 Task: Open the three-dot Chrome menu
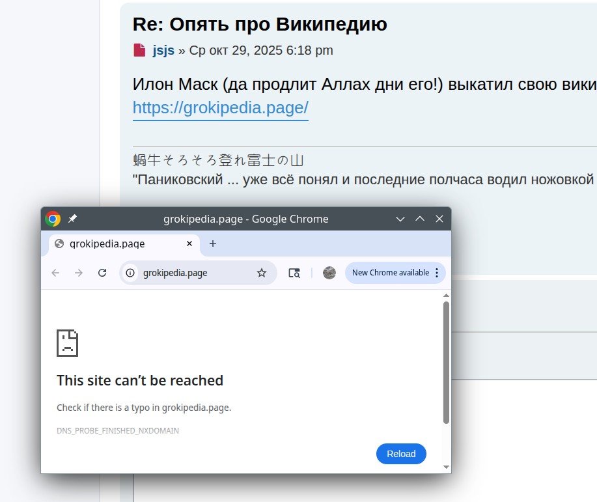tap(436, 273)
